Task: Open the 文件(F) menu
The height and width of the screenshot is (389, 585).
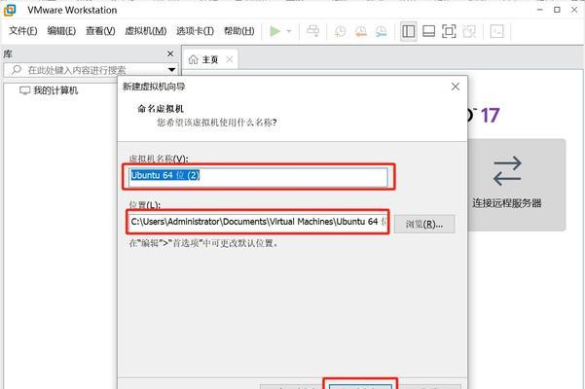Action: point(23,31)
